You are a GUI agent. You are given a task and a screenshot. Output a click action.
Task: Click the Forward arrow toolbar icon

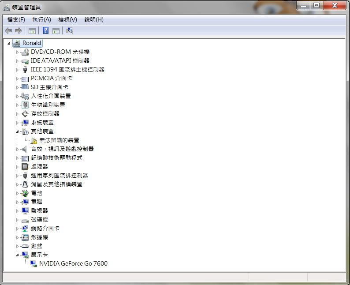pyautogui.click(x=19, y=30)
